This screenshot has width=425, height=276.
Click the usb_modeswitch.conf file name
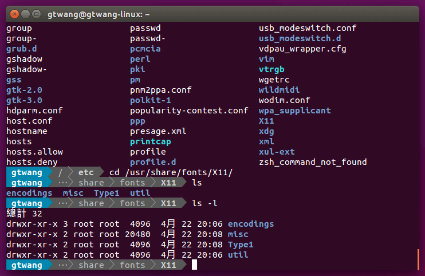click(x=308, y=28)
